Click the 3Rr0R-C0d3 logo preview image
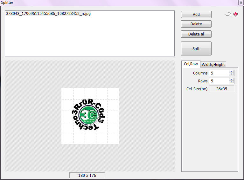244x180 pixels. pos(90,116)
